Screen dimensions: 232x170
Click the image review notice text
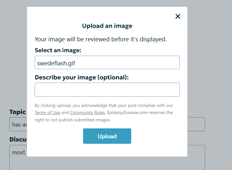100,39
